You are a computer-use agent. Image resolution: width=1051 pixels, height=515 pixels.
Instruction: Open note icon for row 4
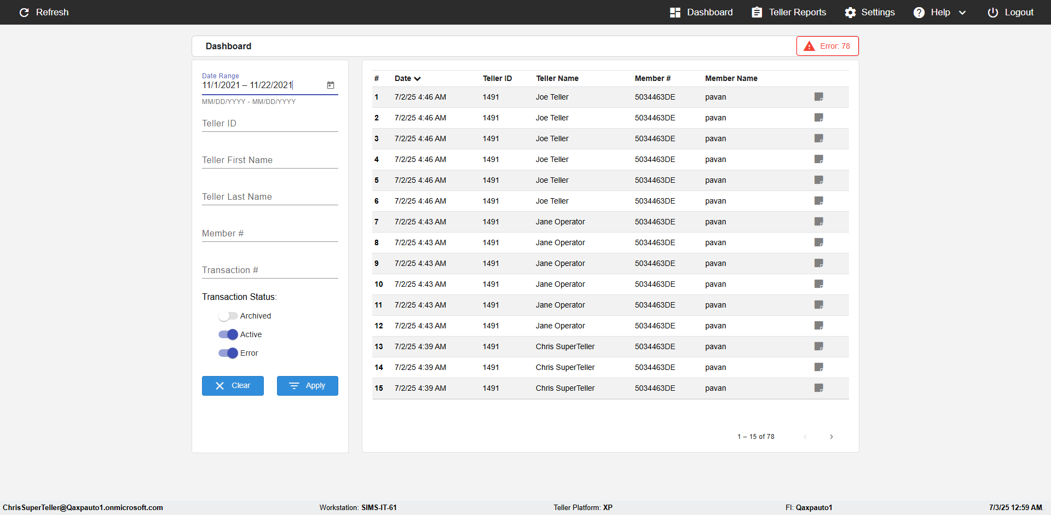(819, 159)
